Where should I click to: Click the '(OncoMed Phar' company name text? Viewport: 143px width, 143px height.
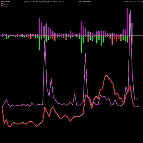coord(85,2)
